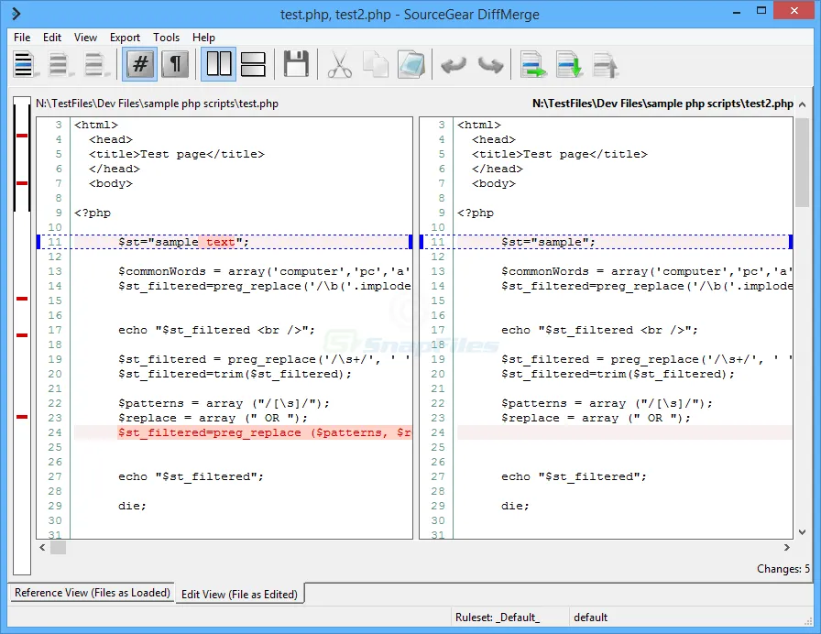Click the vertical scrollbar thumb
This screenshot has height=634, width=821.
(802, 162)
